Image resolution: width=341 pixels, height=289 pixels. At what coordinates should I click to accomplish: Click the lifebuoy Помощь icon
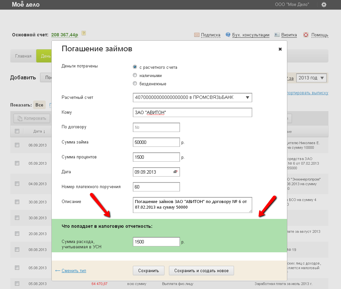point(306,35)
